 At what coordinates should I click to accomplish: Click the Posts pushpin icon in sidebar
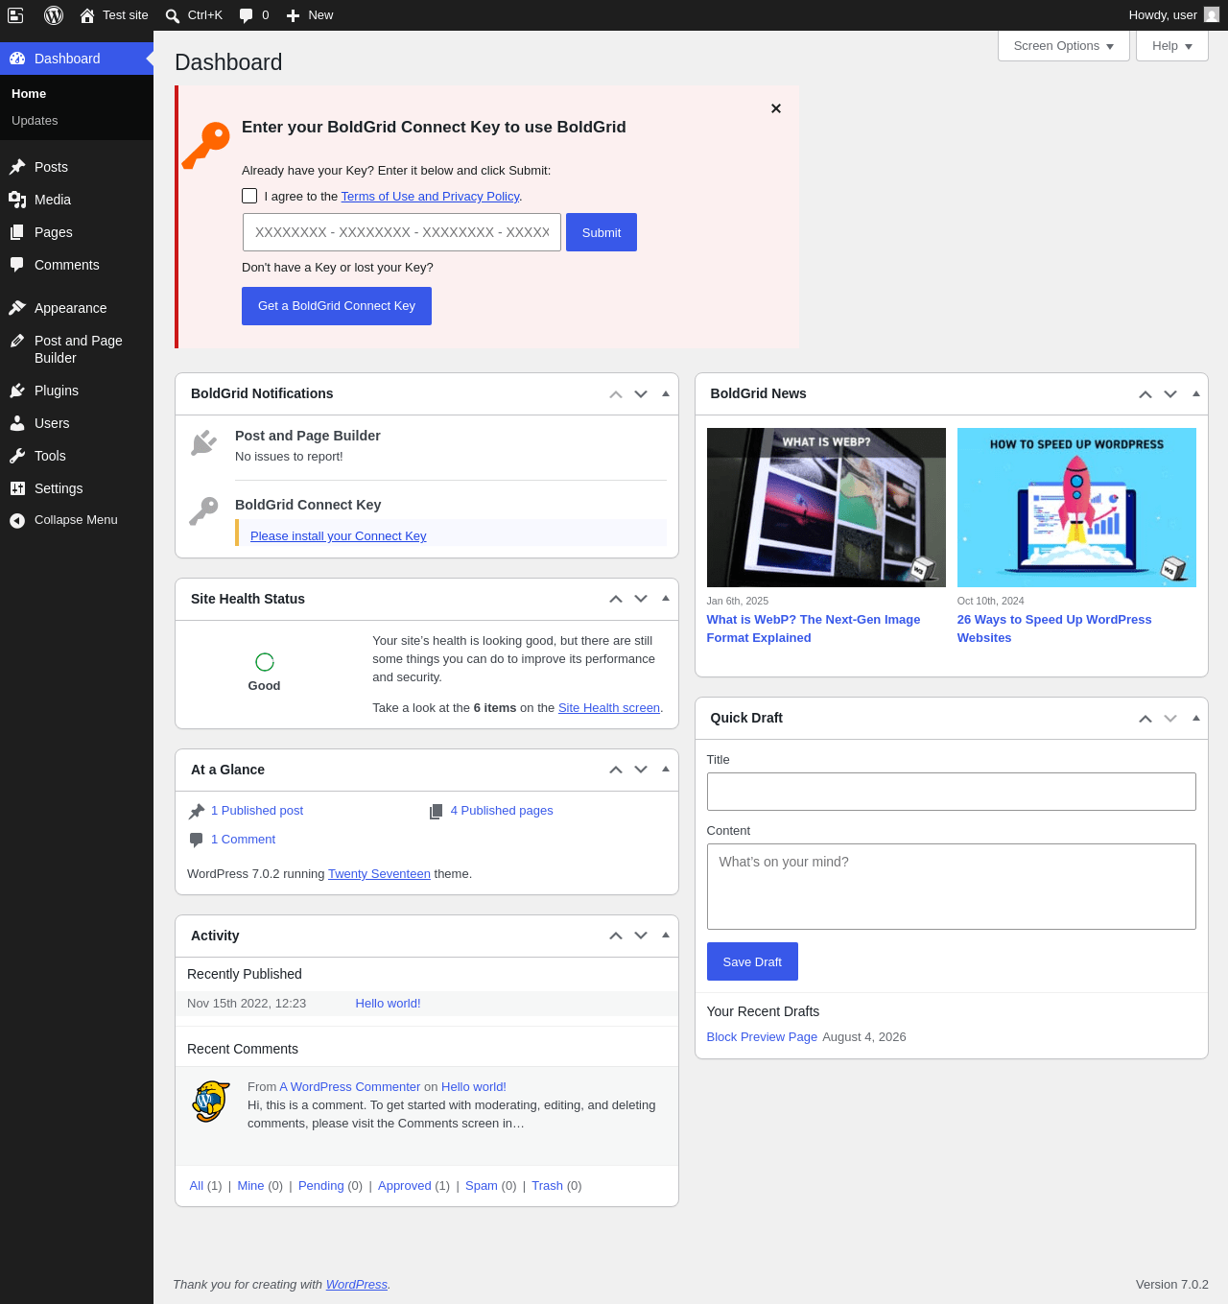click(17, 167)
